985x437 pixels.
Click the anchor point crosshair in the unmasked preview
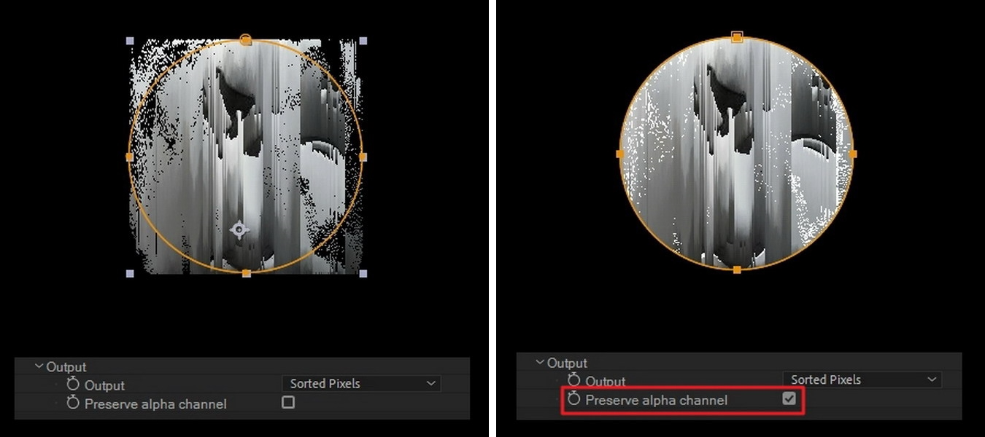point(239,230)
